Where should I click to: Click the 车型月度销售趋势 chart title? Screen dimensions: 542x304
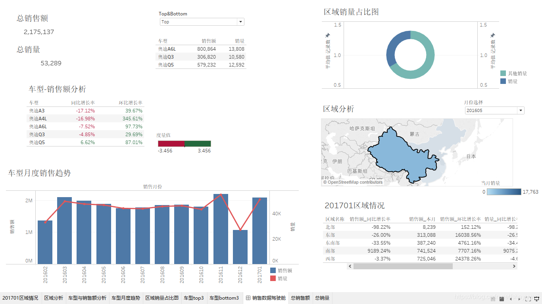(39, 173)
